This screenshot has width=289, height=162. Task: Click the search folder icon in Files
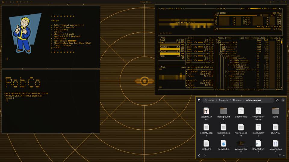pos(277,100)
